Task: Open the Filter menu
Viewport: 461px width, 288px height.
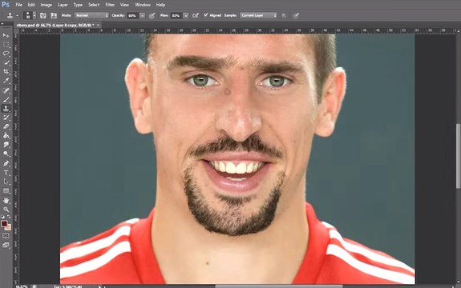Action: (110, 5)
